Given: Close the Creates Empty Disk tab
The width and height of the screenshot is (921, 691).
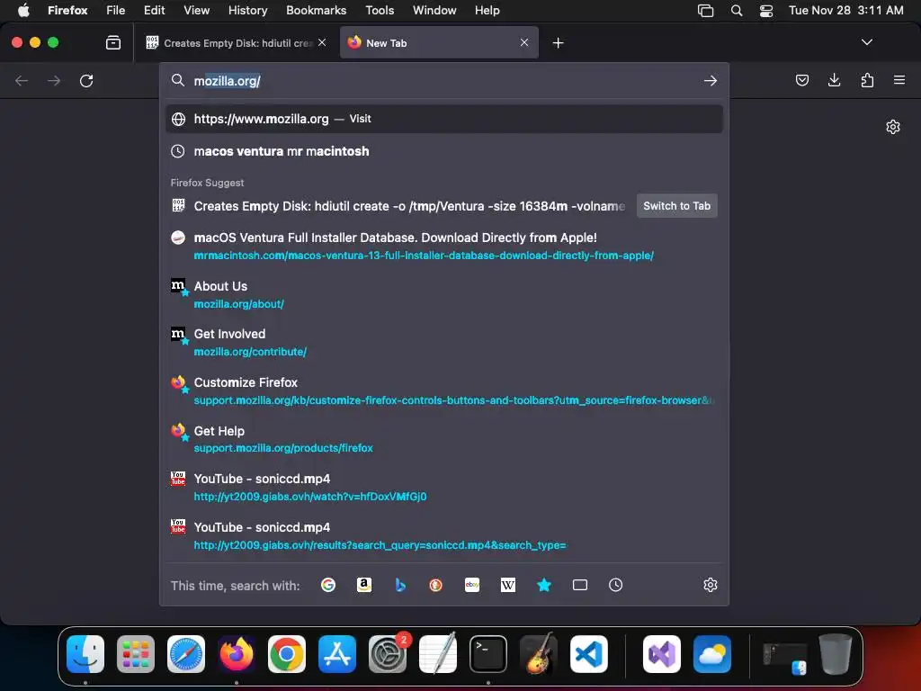Looking at the screenshot, I should (322, 42).
